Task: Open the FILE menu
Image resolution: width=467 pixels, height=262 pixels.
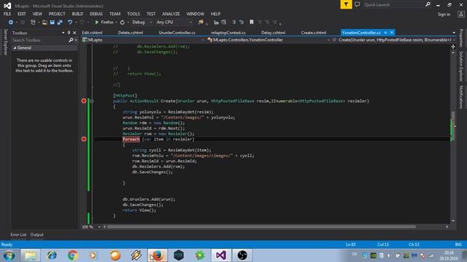Action: (7, 14)
